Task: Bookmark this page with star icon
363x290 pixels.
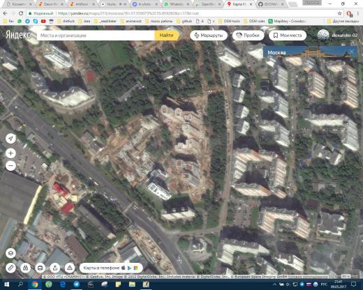Action: tap(339, 13)
